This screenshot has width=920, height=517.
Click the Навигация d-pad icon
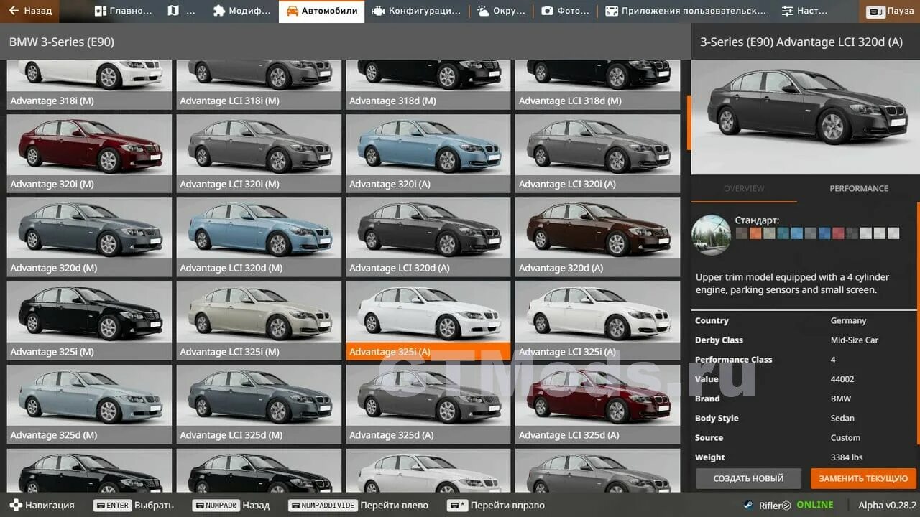click(16, 505)
